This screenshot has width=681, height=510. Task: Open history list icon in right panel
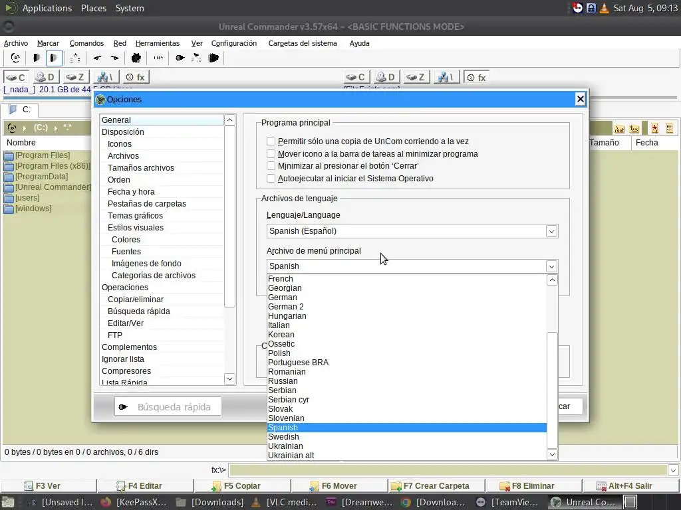(669, 128)
